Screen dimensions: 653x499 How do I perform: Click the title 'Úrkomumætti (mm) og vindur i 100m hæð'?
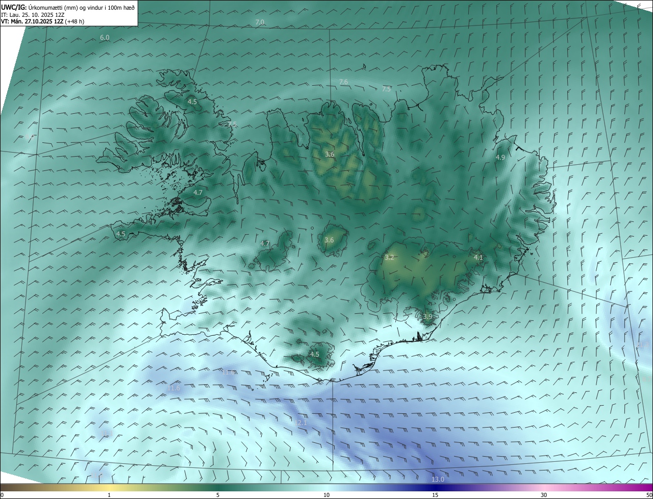tap(82, 8)
